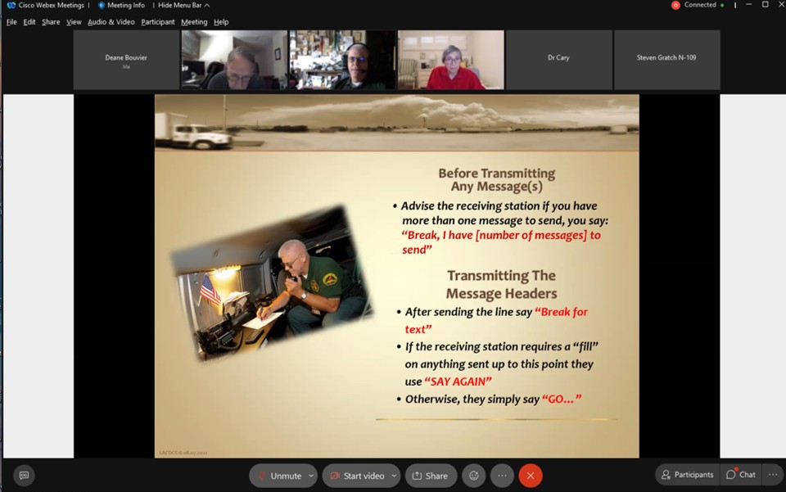Image resolution: width=786 pixels, height=492 pixels.
Task: Select Deane Bouvier participant tile
Action: pos(126,60)
